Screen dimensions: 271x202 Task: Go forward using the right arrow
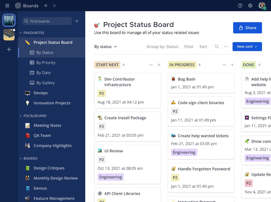[54, 6]
